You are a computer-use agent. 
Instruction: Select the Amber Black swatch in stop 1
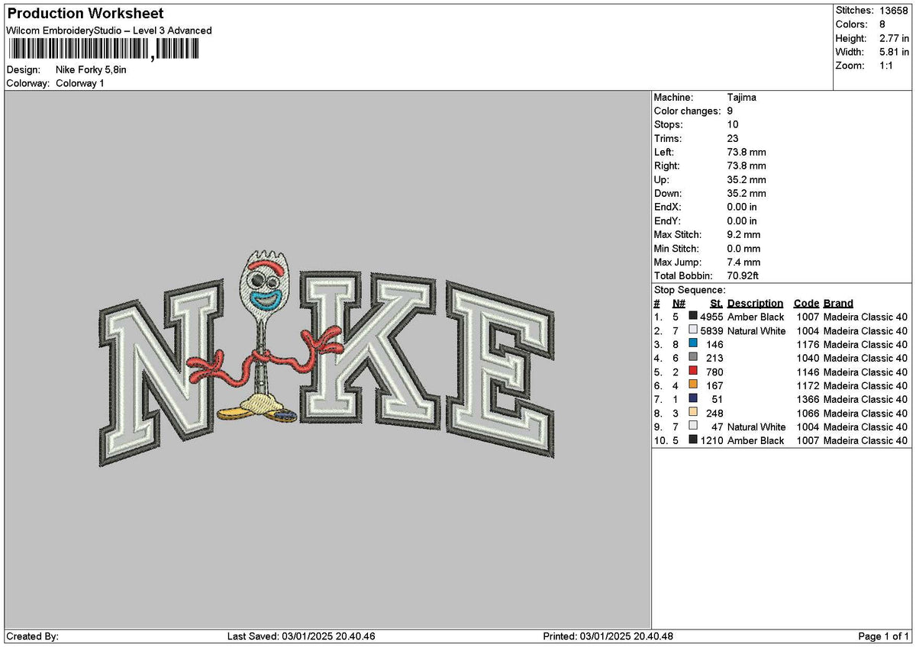pyautogui.click(x=693, y=317)
